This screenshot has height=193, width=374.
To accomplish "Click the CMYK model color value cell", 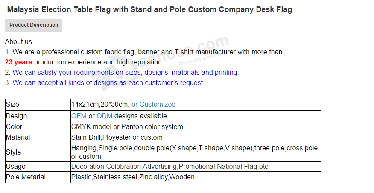I will pyautogui.click(x=196, y=127).
